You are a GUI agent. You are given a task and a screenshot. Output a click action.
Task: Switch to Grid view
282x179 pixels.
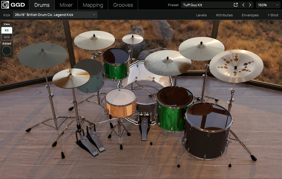[7, 37]
